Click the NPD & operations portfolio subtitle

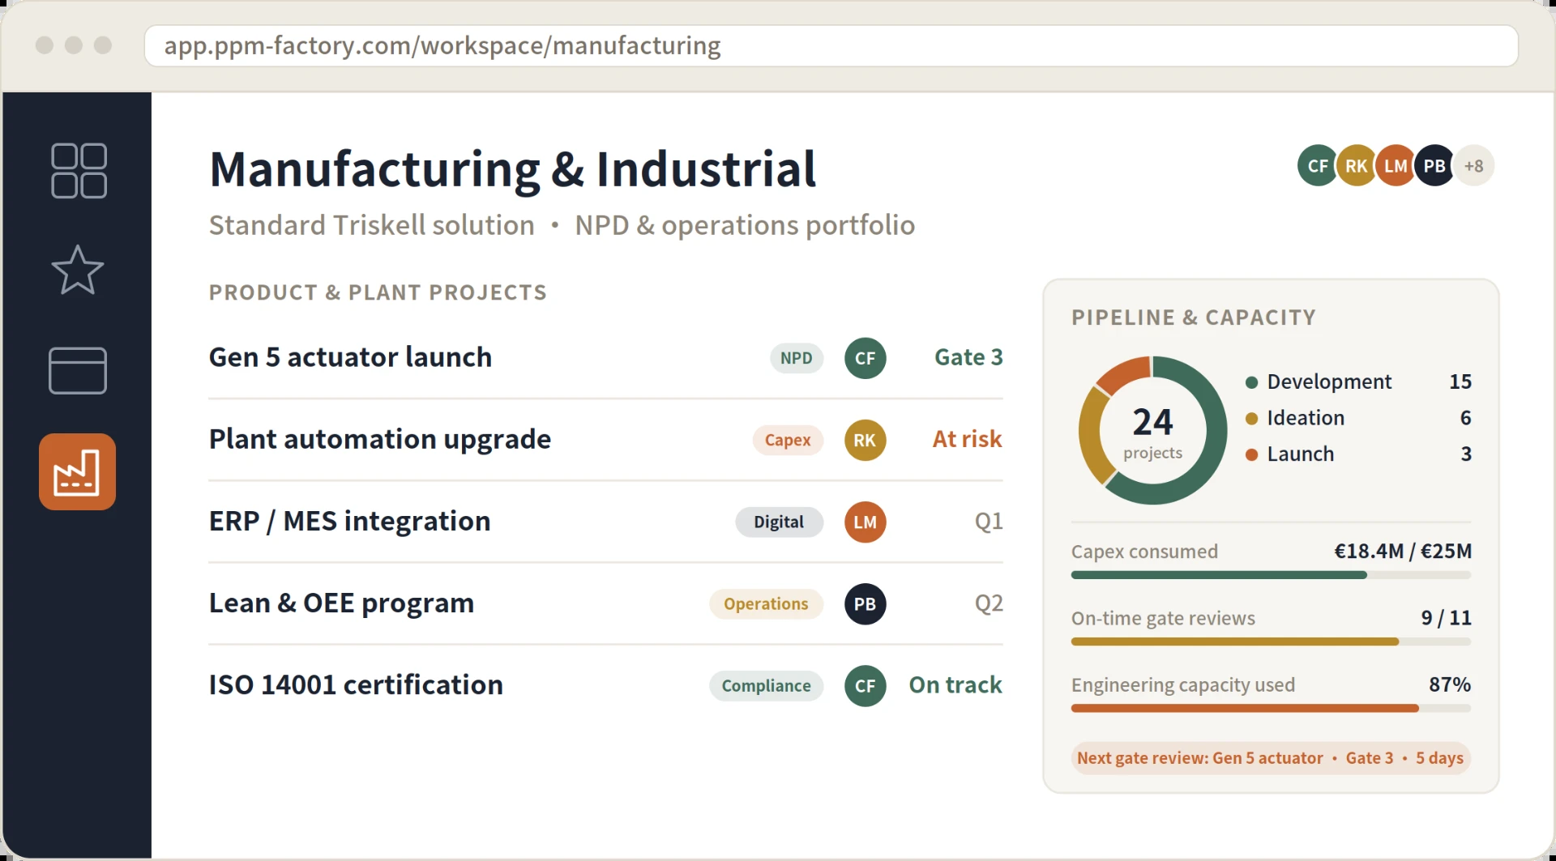(745, 225)
